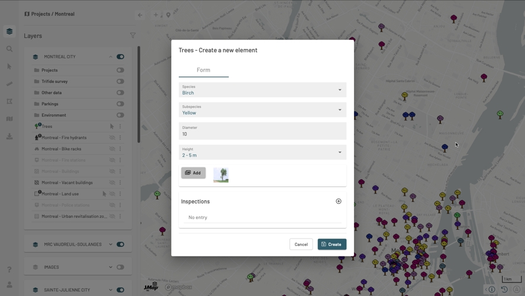This screenshot has height=296, width=525.
Task: Open the Height dropdown
Action: 262,152
